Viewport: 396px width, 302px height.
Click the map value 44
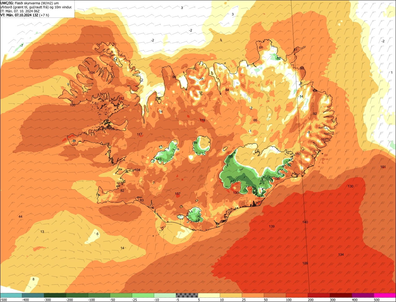pos(20,216)
